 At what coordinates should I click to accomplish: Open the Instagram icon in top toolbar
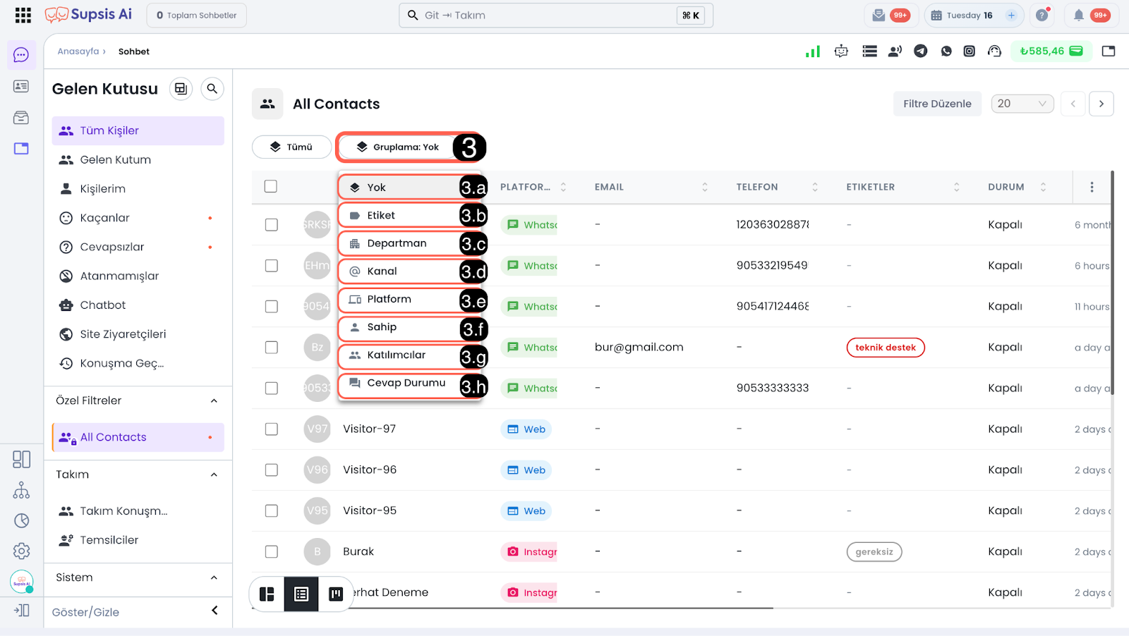coord(970,51)
